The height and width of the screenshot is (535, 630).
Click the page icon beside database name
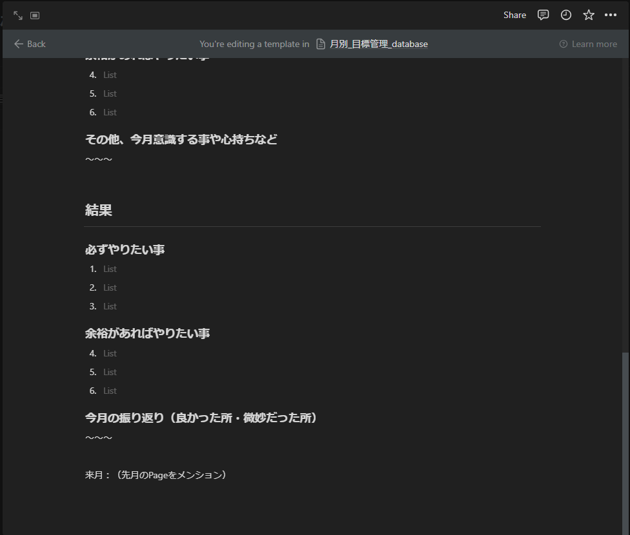pos(321,44)
